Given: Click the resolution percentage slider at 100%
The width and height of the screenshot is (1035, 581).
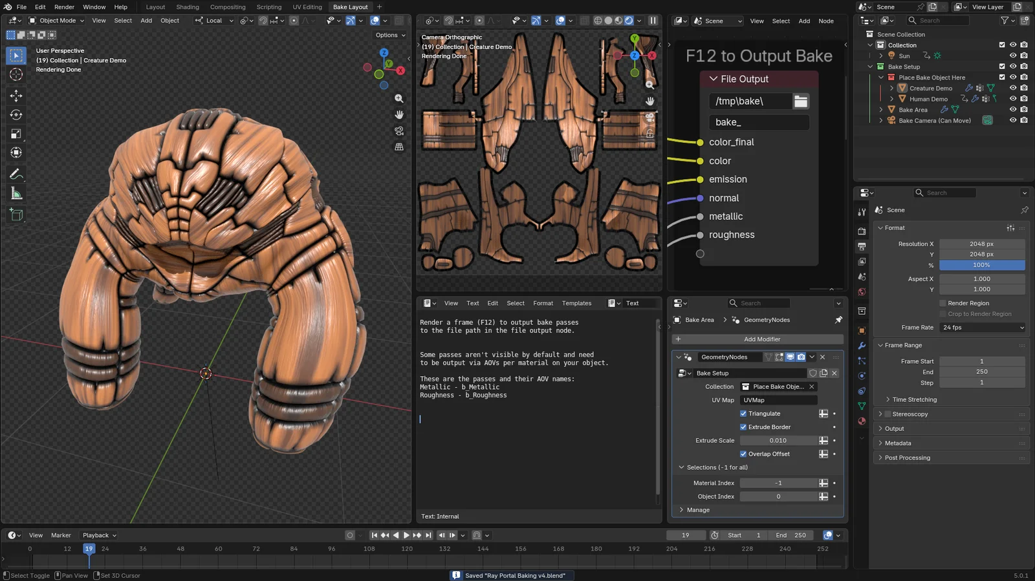Looking at the screenshot, I should tap(981, 265).
